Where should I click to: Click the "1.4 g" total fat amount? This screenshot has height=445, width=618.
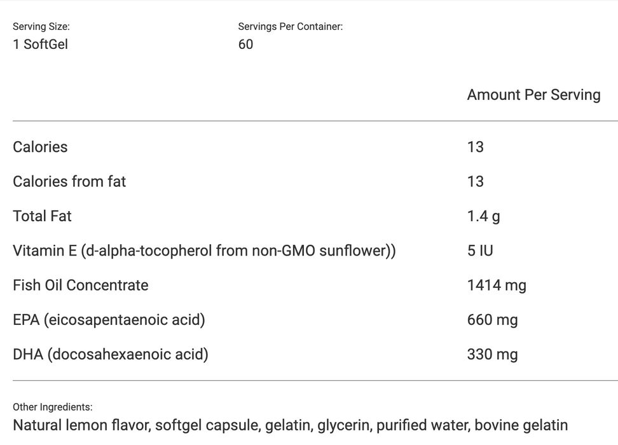pyautogui.click(x=483, y=216)
